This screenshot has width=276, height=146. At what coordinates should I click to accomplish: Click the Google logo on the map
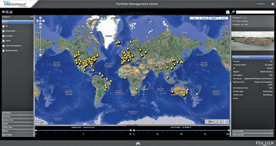(40, 122)
